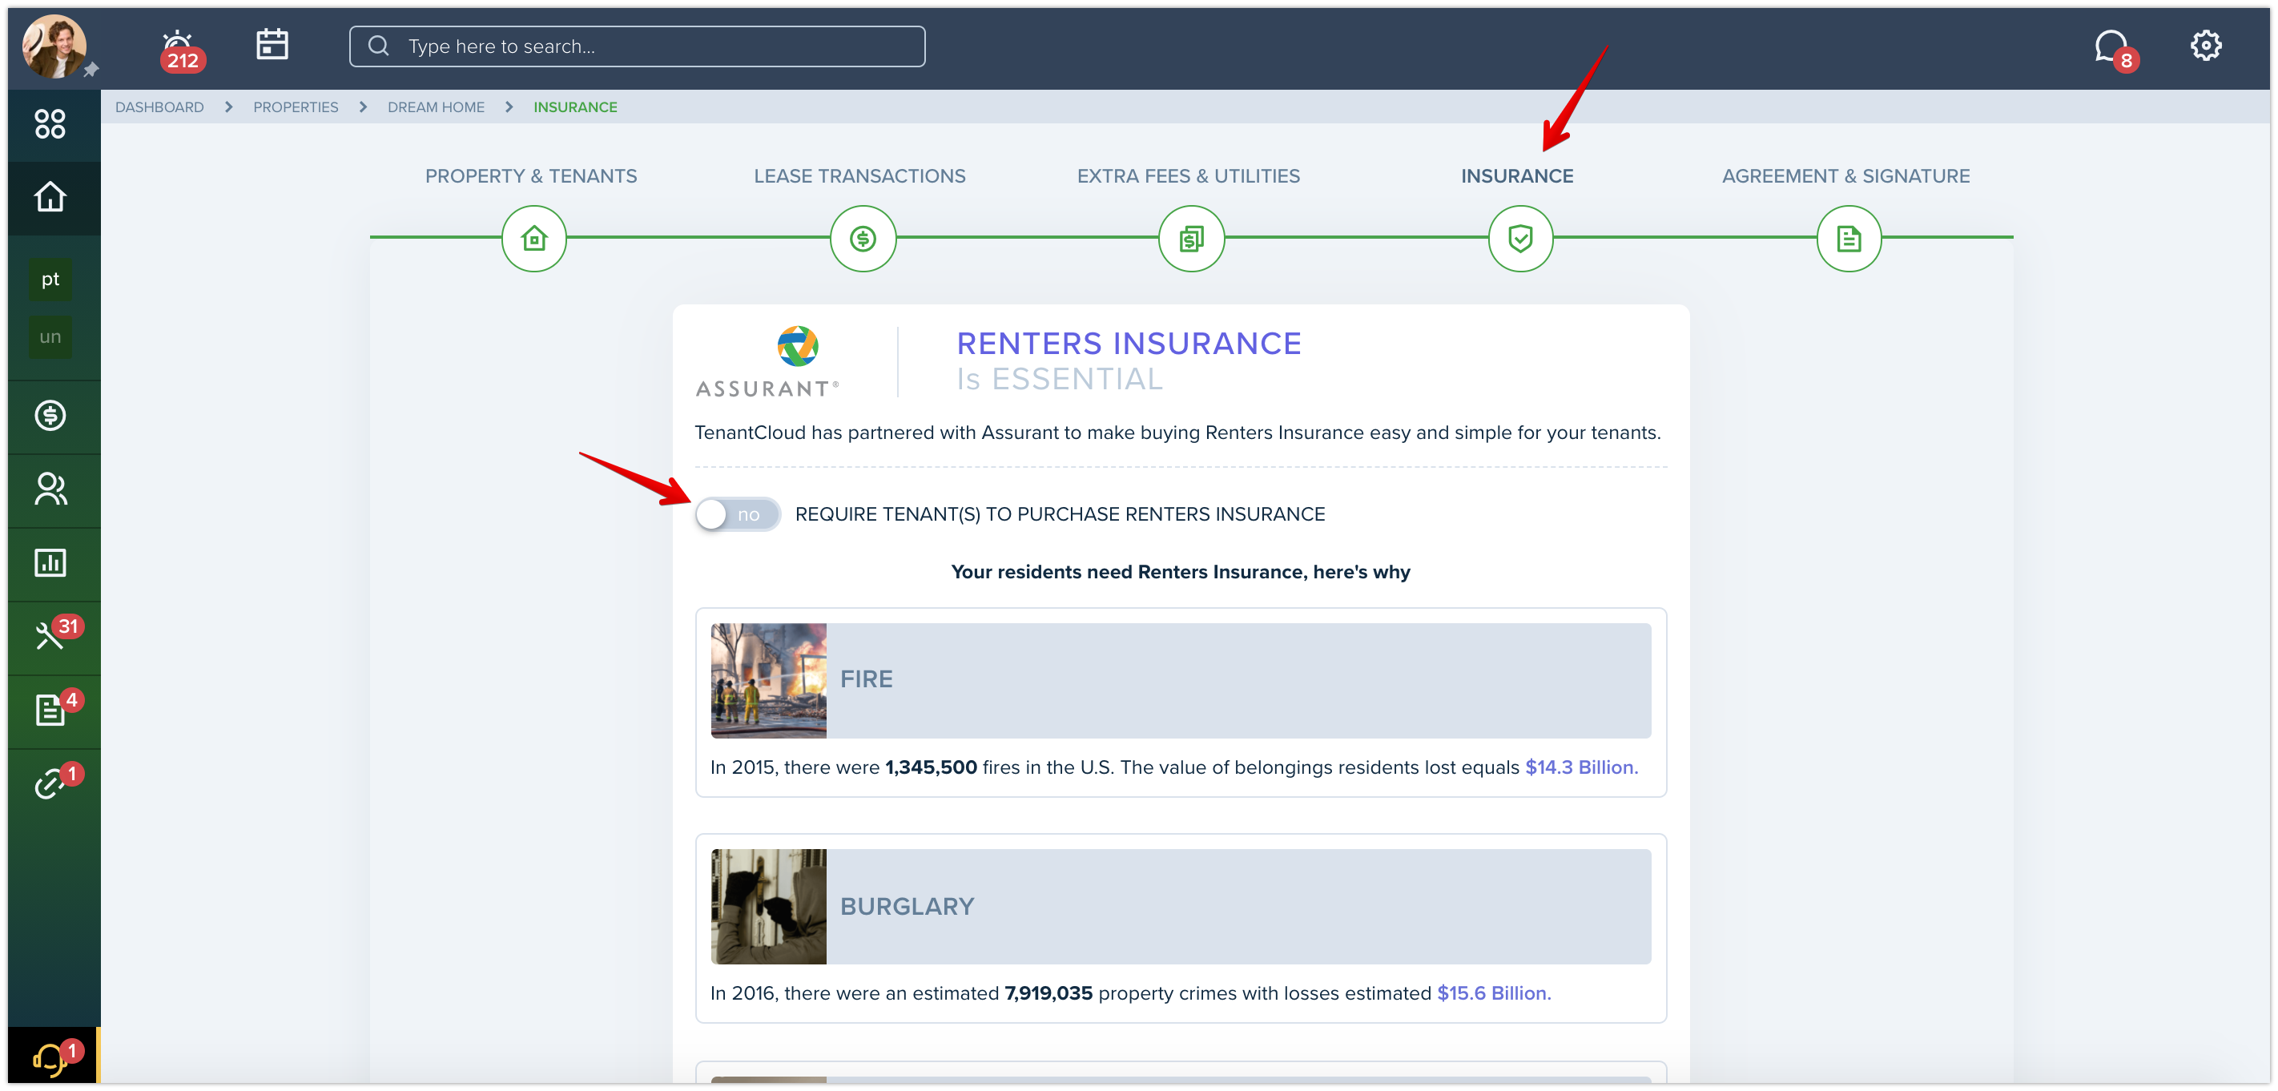Click the extra fees step circle icon
This screenshot has height=1091, width=2278.
point(1191,239)
